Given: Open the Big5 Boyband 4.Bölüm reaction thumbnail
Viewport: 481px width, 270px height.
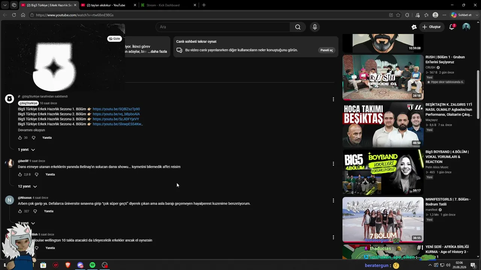Looking at the screenshot, I should [x=383, y=172].
